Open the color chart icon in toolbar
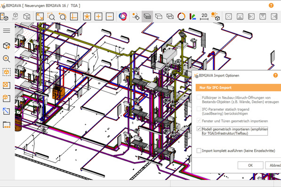The height and width of the screenshot is (187, 281). pyautogui.click(x=193, y=16)
